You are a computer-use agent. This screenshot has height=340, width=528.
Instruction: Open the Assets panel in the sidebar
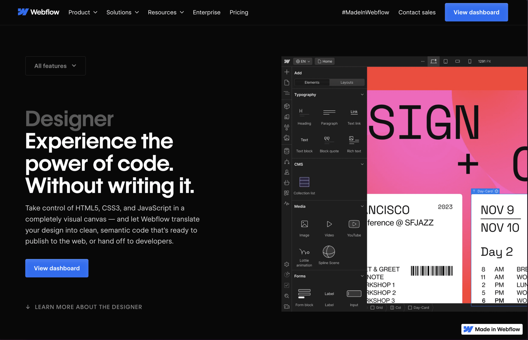pyautogui.click(x=286, y=138)
